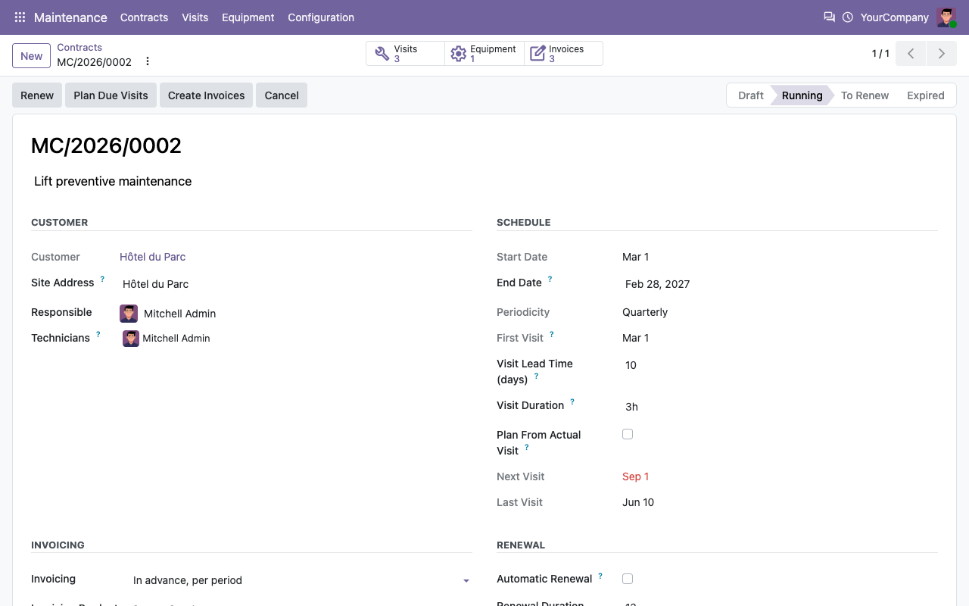Expand the Invoicing dropdown arrow
Image resolution: width=969 pixels, height=606 pixels.
tap(466, 581)
